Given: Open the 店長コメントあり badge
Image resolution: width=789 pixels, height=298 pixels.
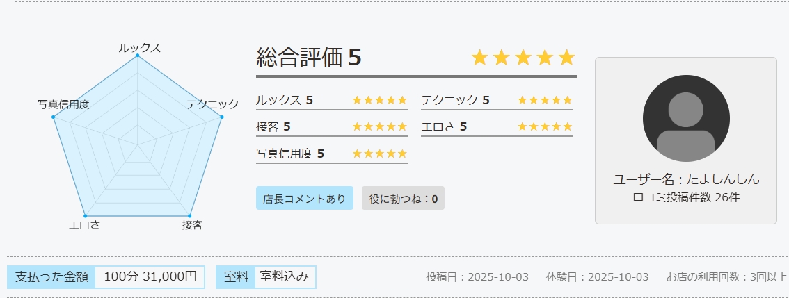Looking at the screenshot, I should 304,199.
